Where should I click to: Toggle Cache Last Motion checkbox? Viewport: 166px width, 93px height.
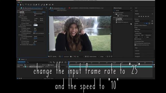34,33
